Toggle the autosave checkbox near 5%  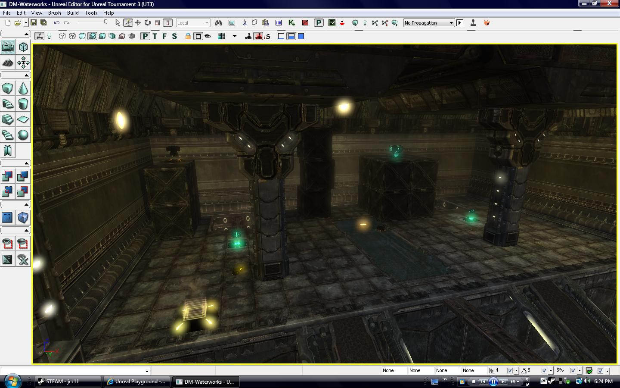[x=573, y=370]
